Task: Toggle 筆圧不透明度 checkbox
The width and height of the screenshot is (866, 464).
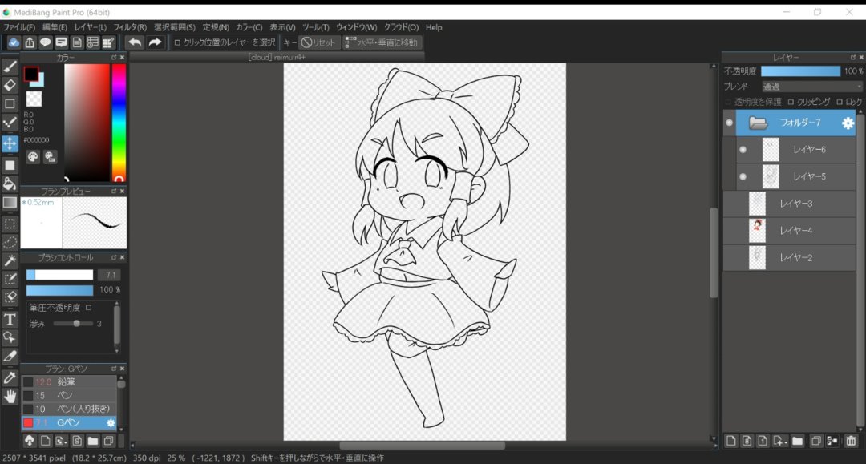Action: point(89,307)
